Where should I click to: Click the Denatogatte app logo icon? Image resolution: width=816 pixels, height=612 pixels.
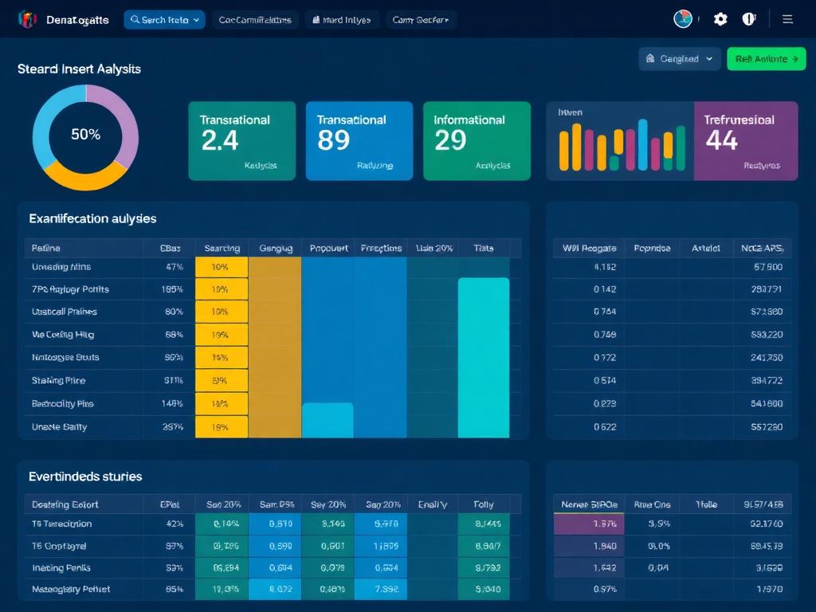coord(27,19)
